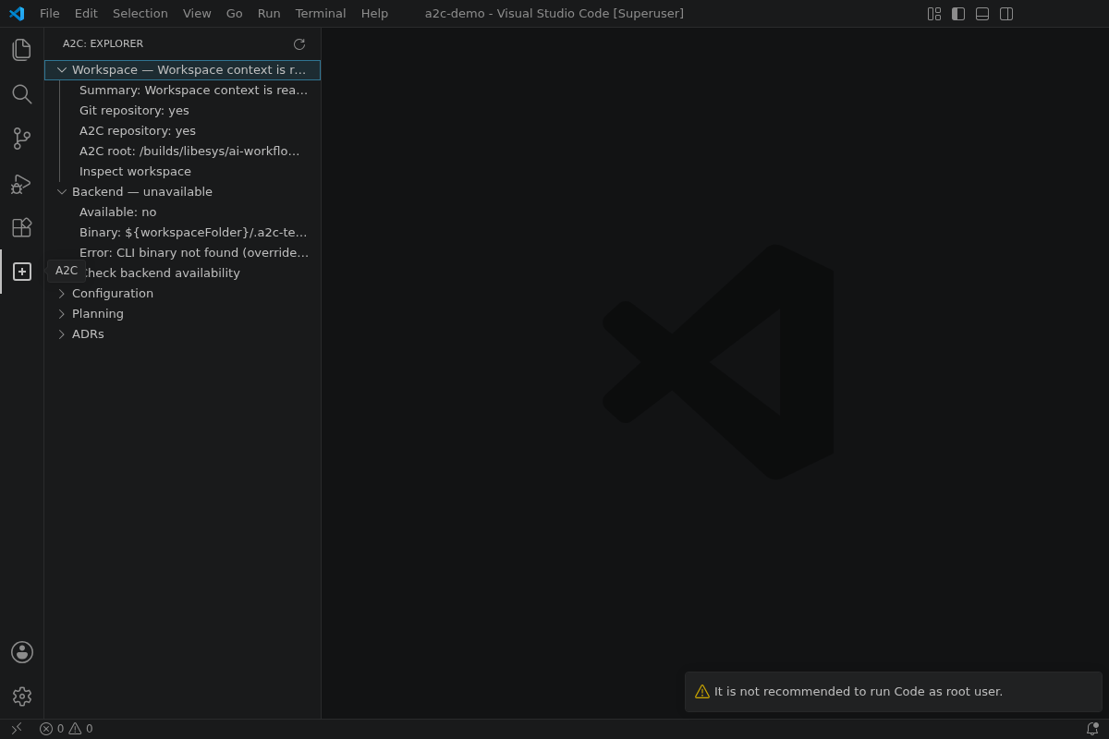
Task: Collapse the Workspace tree node
Action: coord(62,70)
